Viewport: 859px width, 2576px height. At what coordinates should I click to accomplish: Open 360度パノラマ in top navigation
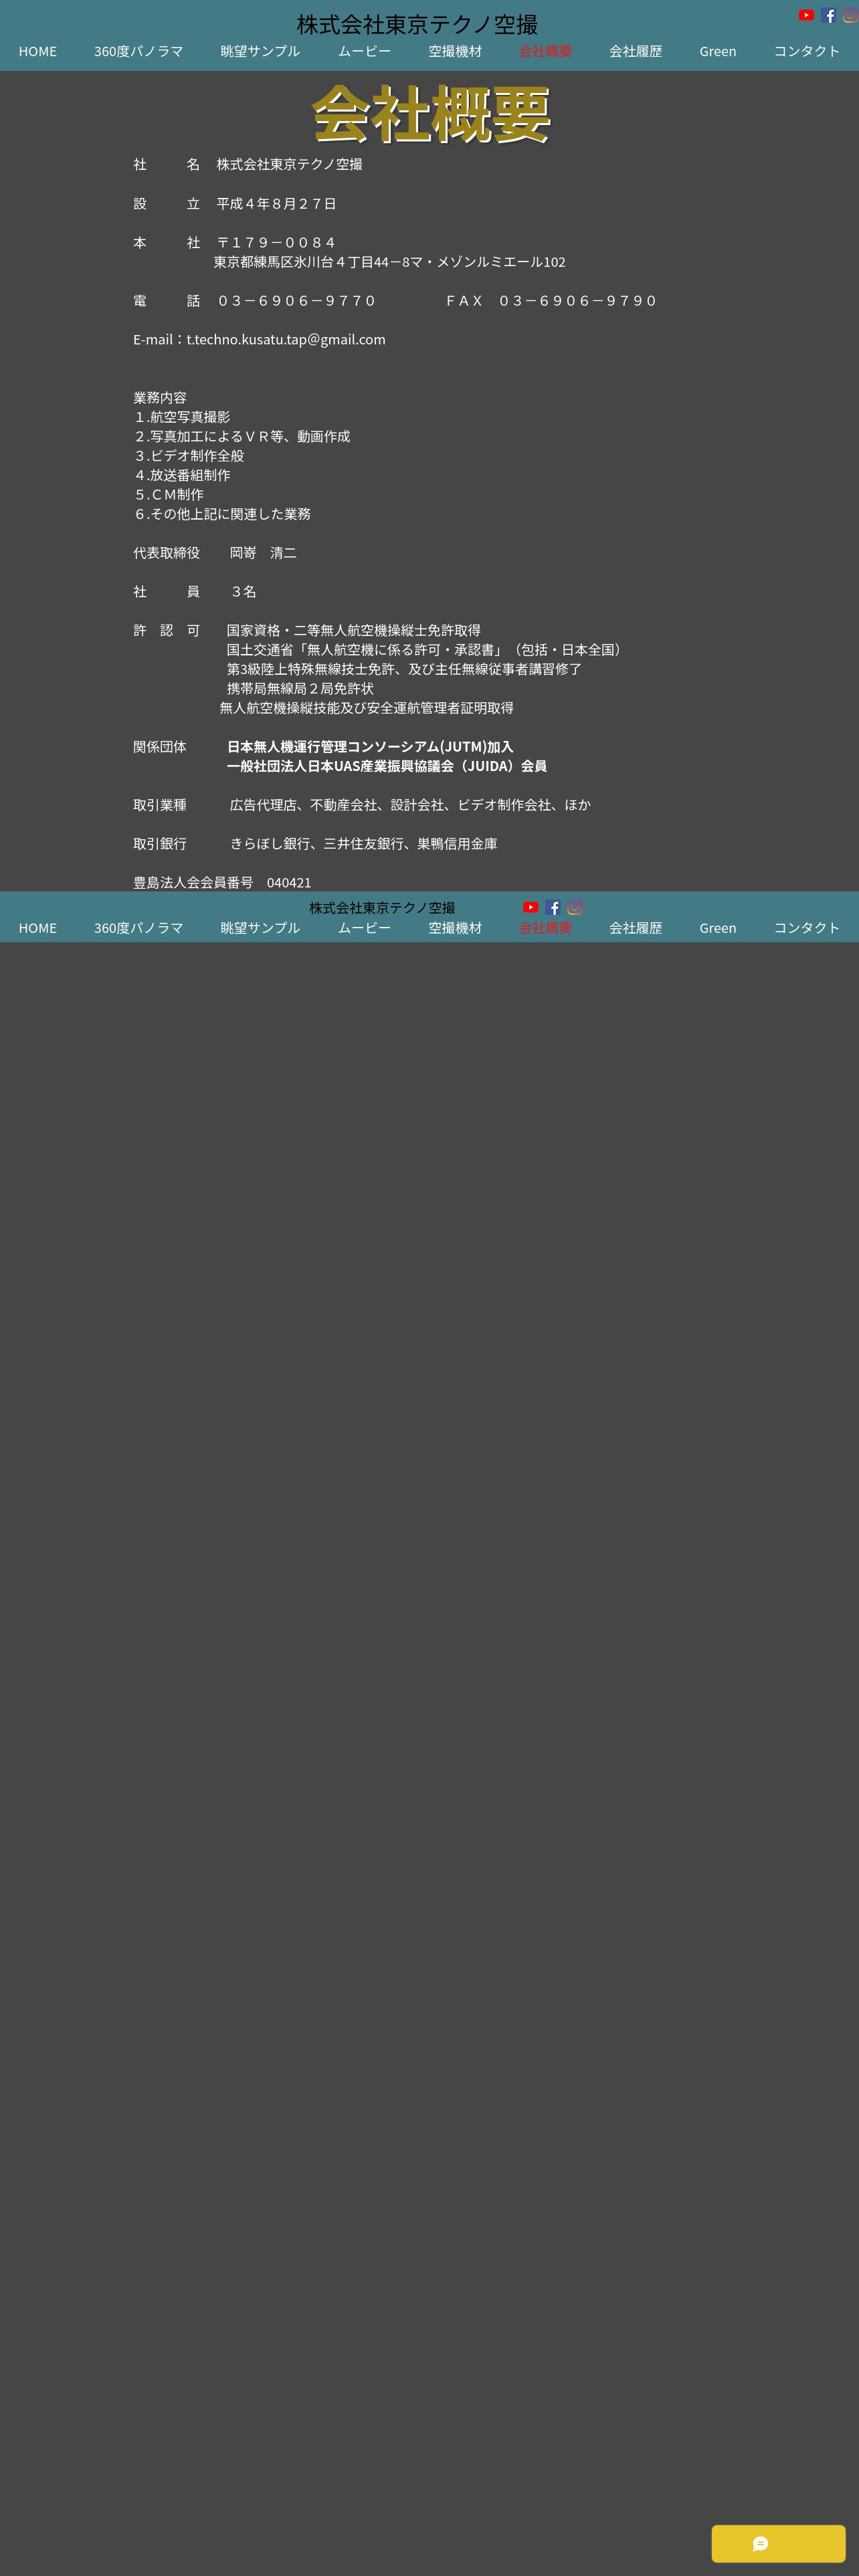[x=139, y=51]
